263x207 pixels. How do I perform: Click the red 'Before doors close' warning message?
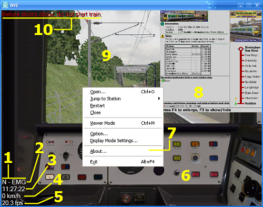point(52,14)
